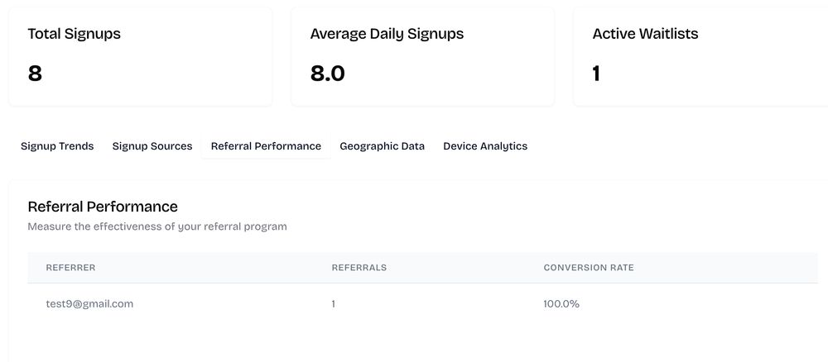The width and height of the screenshot is (828, 362).
Task: Click the Referral Performance section heading
Action: coord(103,207)
